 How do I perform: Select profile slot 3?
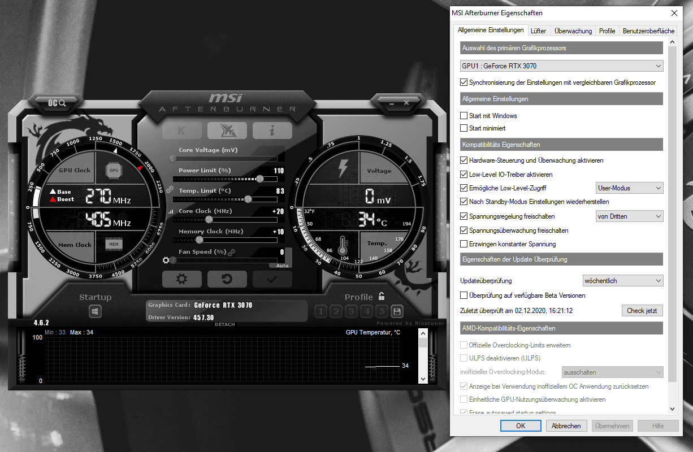tap(351, 311)
